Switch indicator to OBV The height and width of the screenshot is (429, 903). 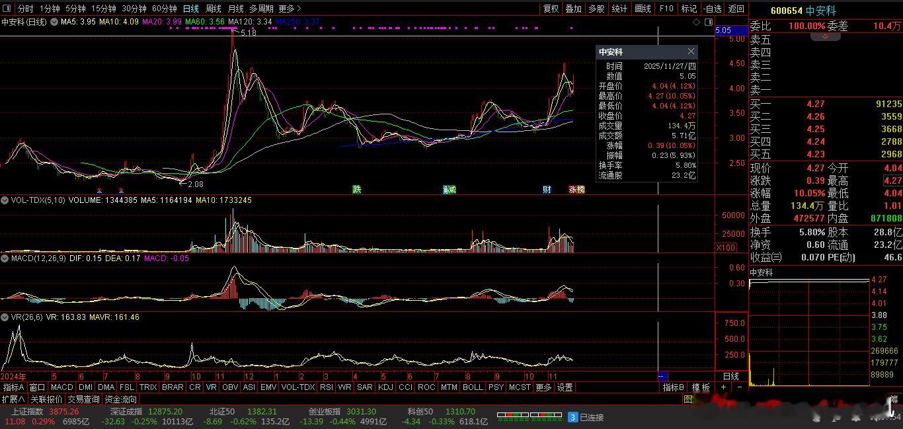pos(230,387)
